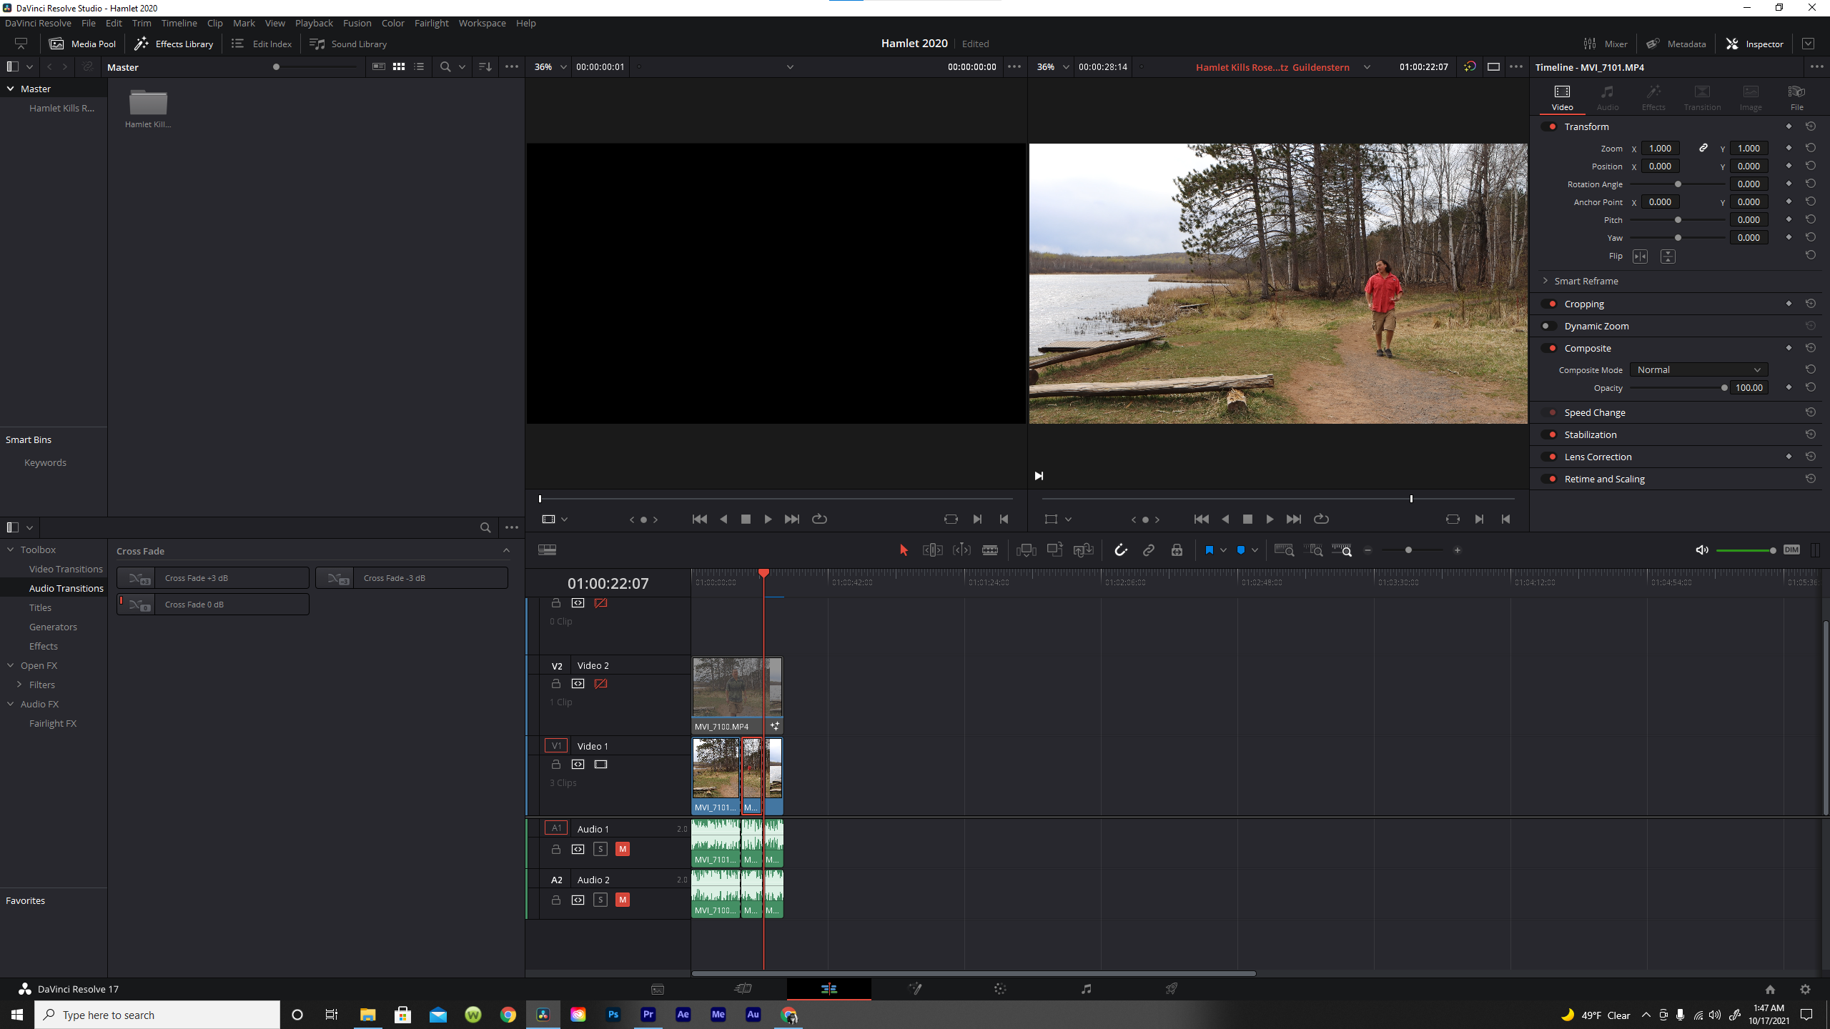Screen dimensions: 1830x1029
Task: Solo the Audio 1 track
Action: click(x=600, y=849)
